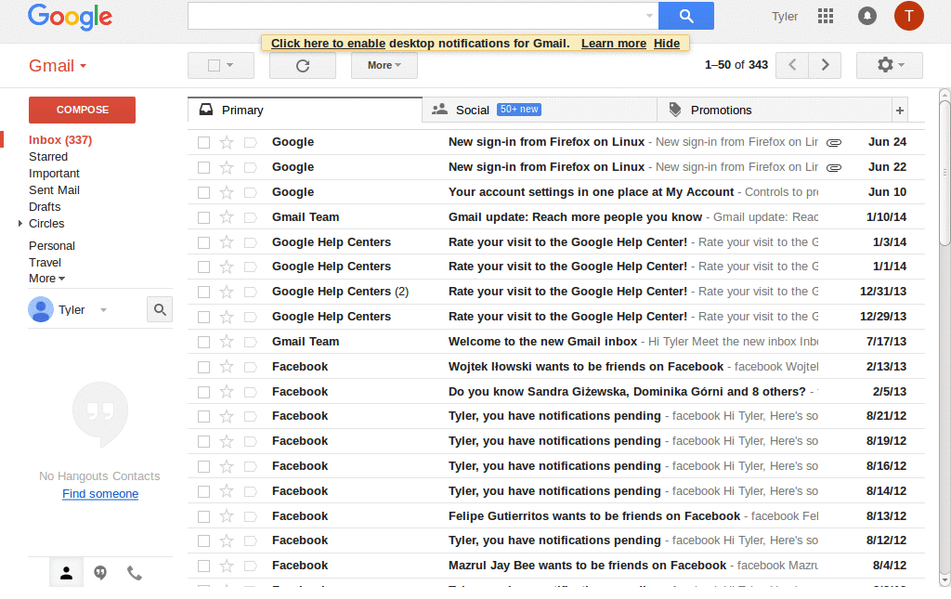Select the Google Jun 24 email checkbox
Image resolution: width=951 pixels, height=599 pixels.
(203, 142)
